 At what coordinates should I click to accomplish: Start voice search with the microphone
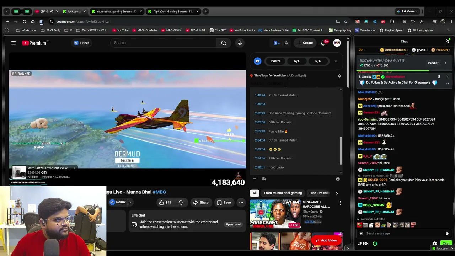[240, 43]
